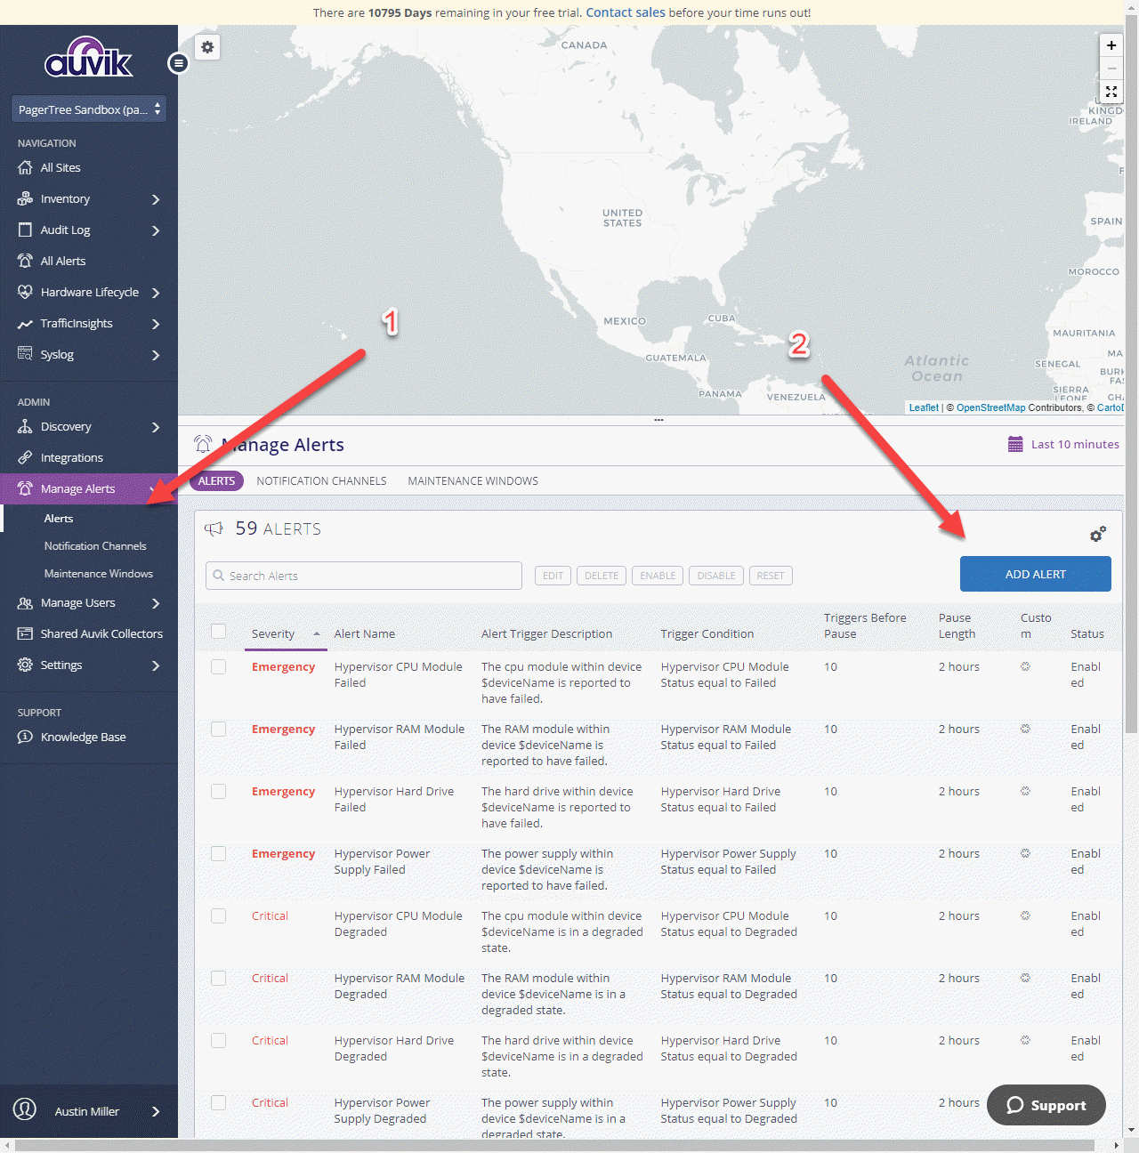Click the calendar icon beside Last 10 minutes
The height and width of the screenshot is (1153, 1139).
(1015, 444)
